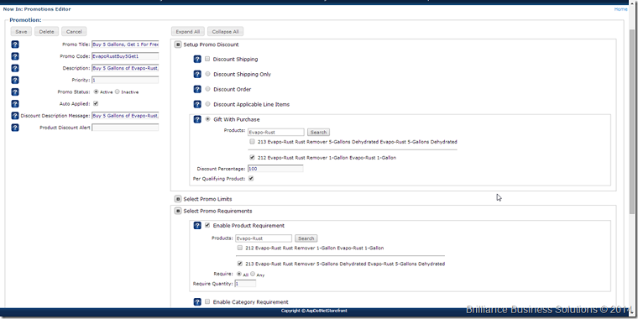The width and height of the screenshot is (638, 319).
Task: Select Require All radio button
Action: click(x=239, y=275)
